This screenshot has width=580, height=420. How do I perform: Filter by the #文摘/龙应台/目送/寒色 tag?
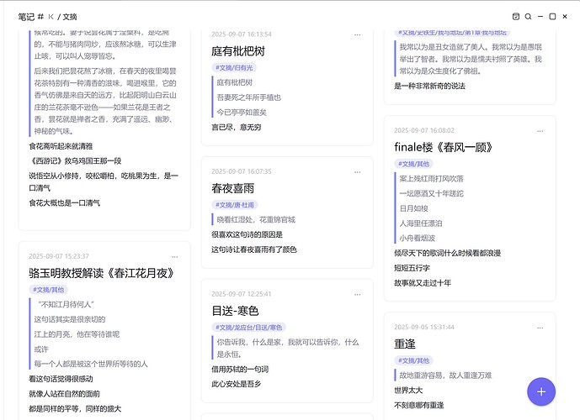[249, 327]
